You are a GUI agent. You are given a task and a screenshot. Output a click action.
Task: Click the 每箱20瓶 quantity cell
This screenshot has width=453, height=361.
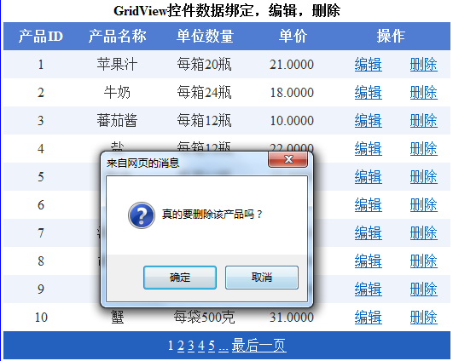(204, 65)
